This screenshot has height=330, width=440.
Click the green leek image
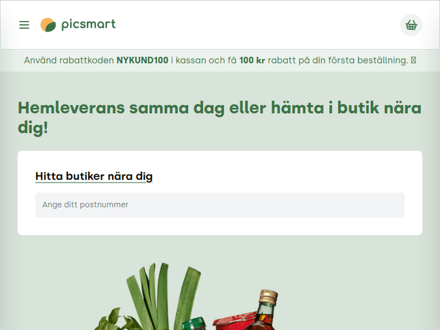[164, 297]
